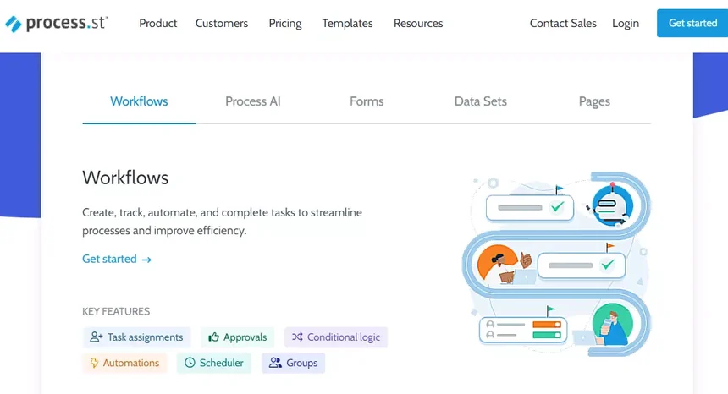Select the Forms tab
The image size is (728, 394).
pyautogui.click(x=367, y=101)
